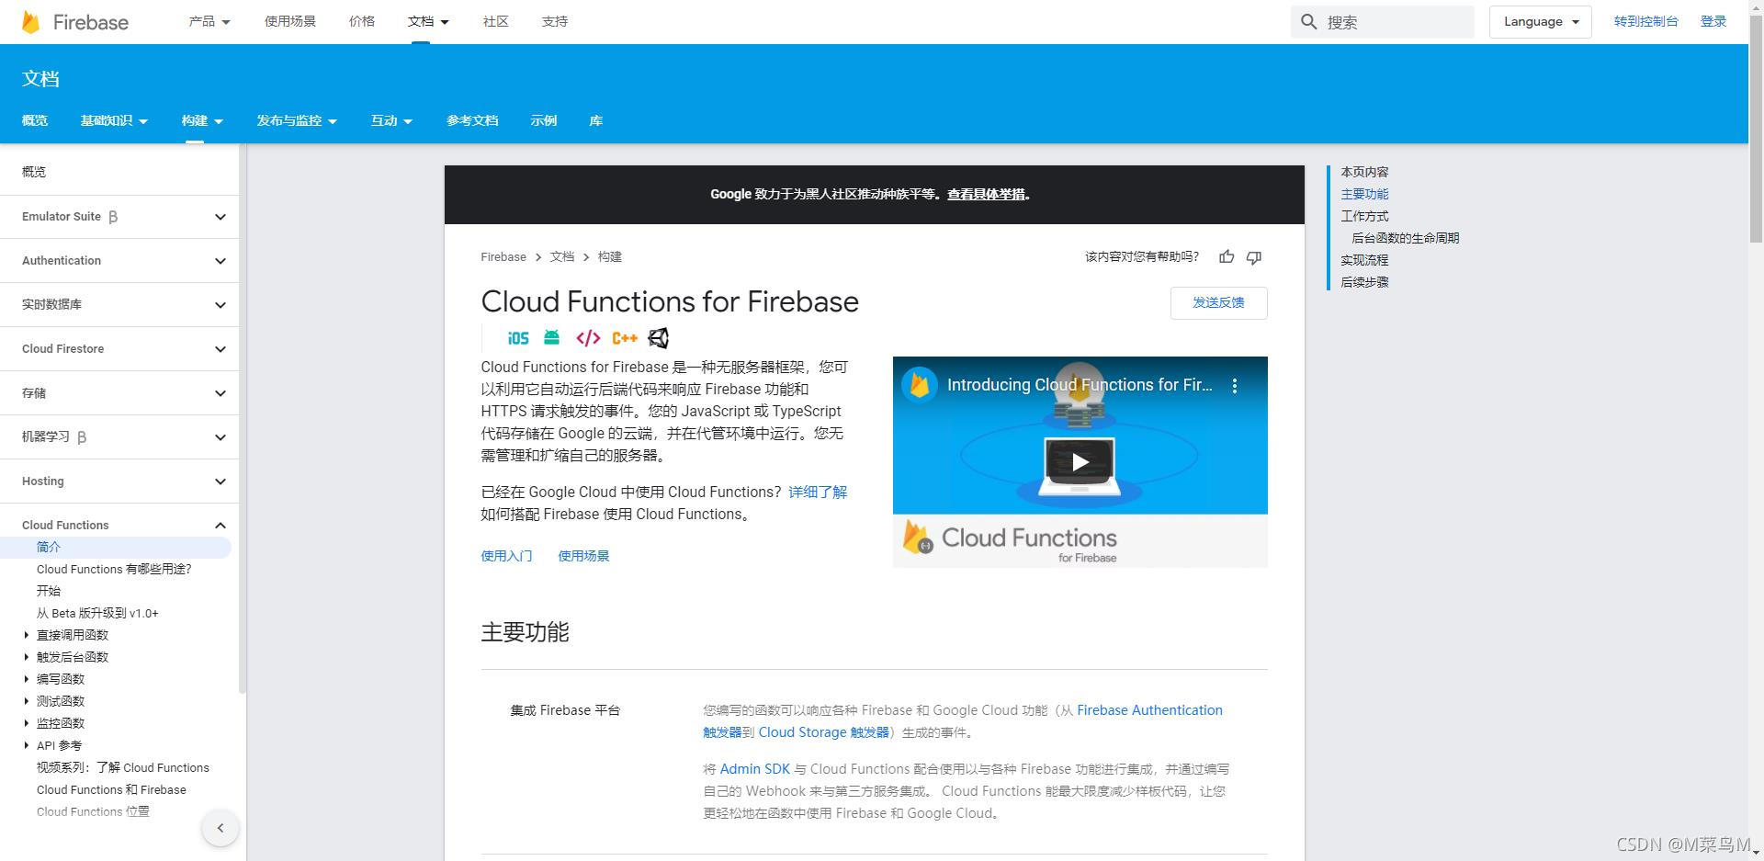Expand the 编写函数 tree item
The image size is (1764, 861).
tap(26, 679)
